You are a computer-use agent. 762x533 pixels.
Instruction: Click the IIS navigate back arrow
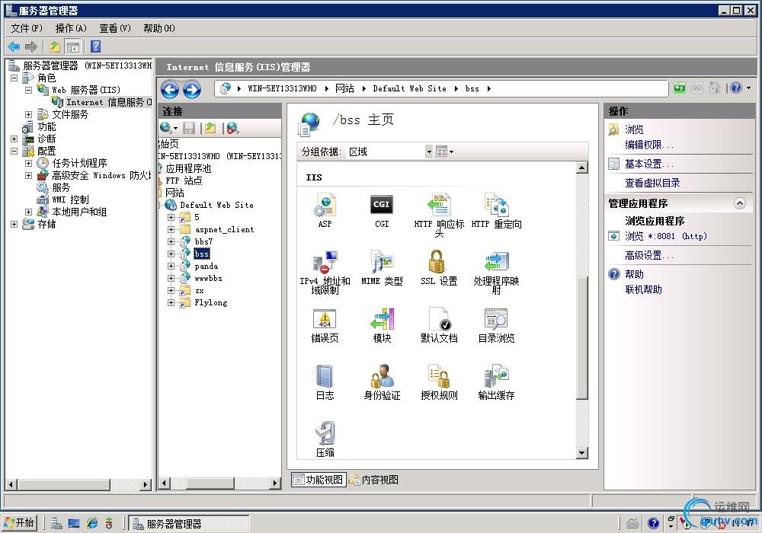click(170, 89)
